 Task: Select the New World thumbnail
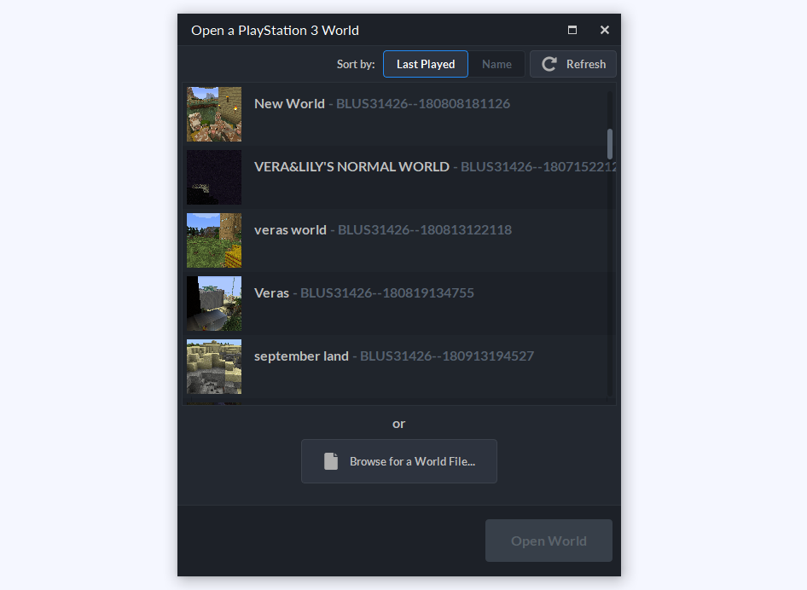coord(214,114)
